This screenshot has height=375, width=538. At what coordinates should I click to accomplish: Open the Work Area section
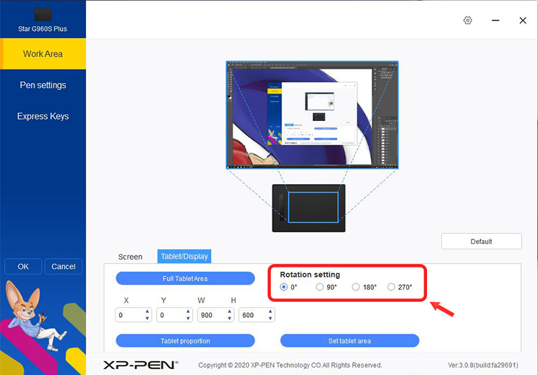pos(43,54)
